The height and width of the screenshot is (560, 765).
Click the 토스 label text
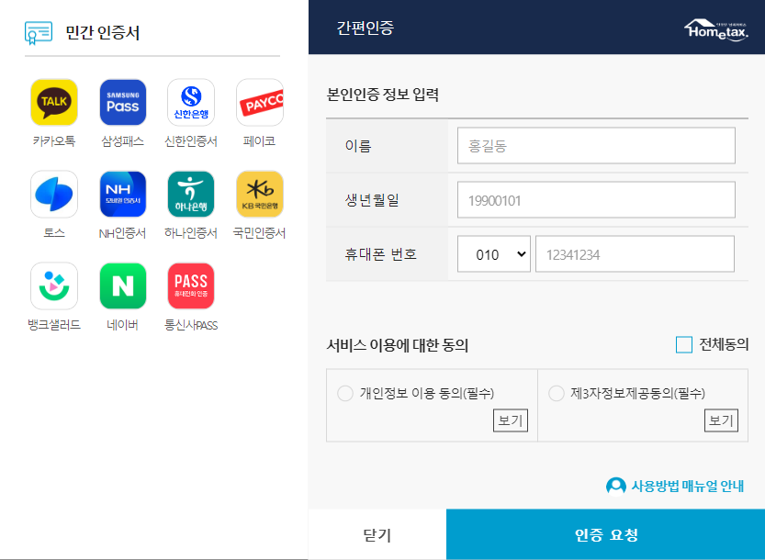click(54, 232)
